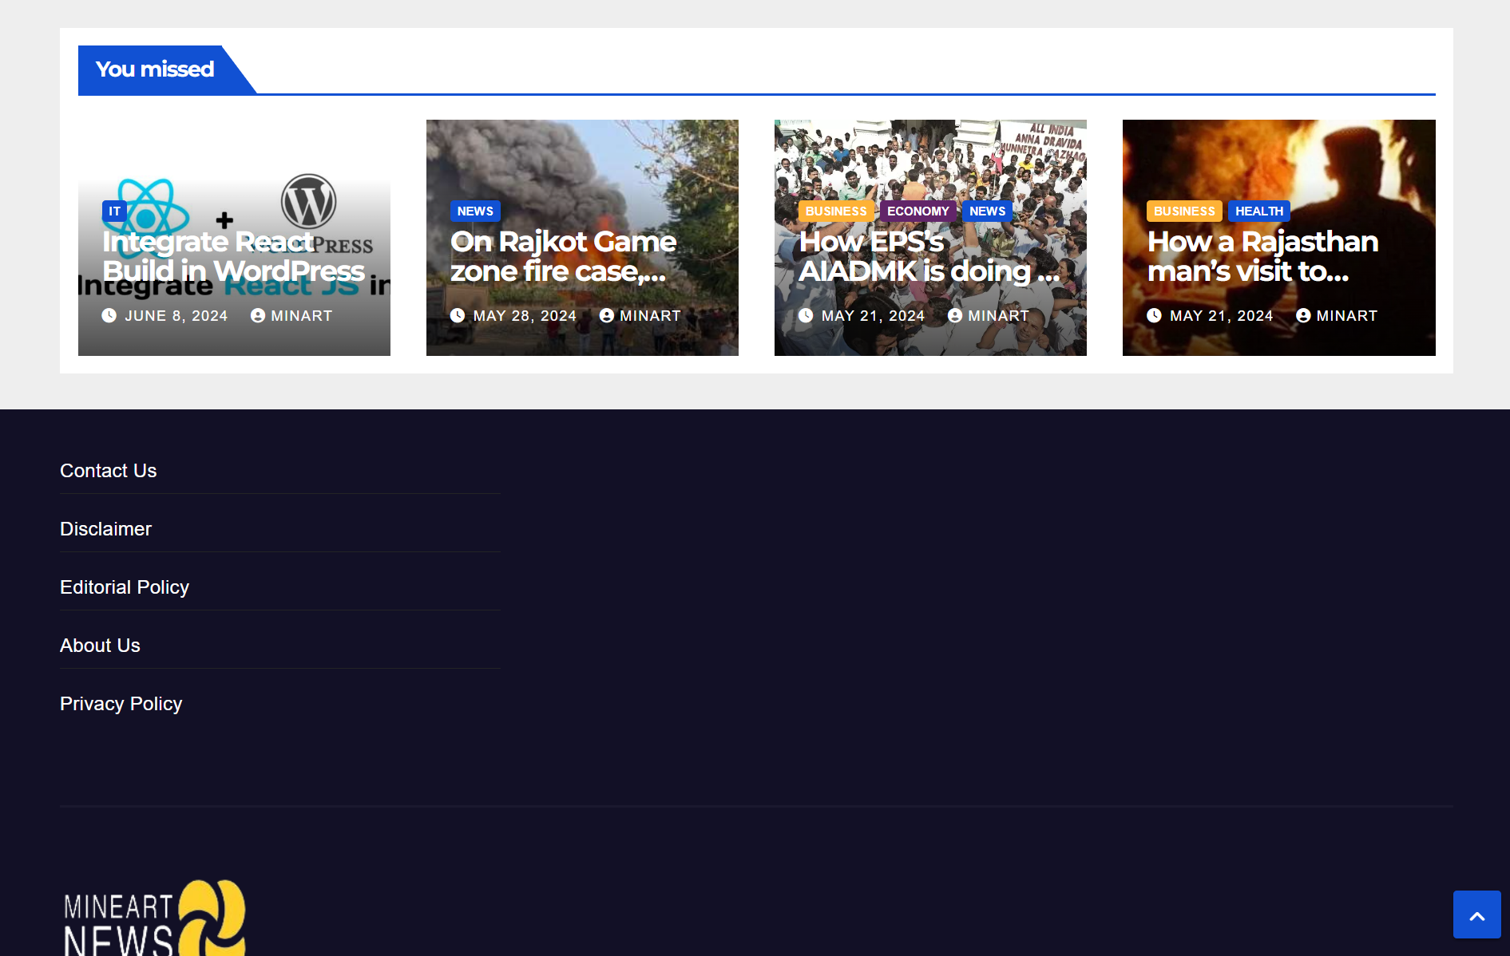
Task: Click the author icon on the AIADMK article
Action: [x=955, y=316]
